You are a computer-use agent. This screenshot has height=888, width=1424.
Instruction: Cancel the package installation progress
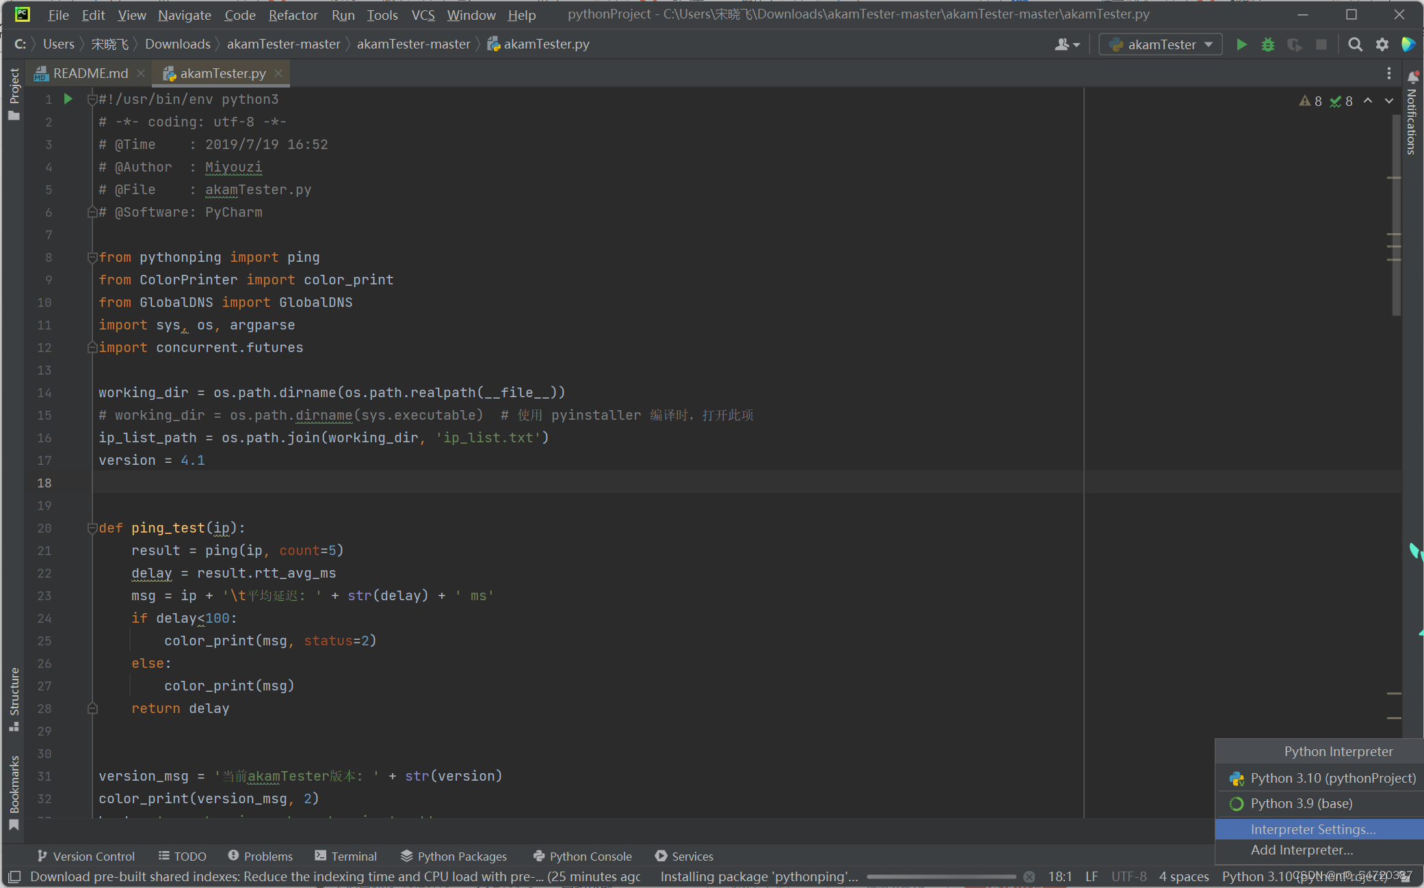[1029, 876]
